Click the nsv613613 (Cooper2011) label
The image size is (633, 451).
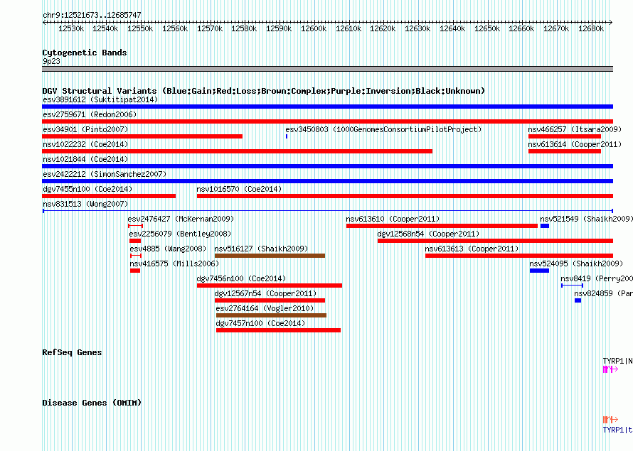point(472,249)
